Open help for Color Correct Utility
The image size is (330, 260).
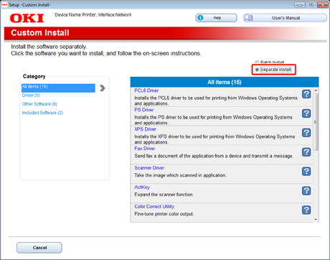(x=306, y=210)
